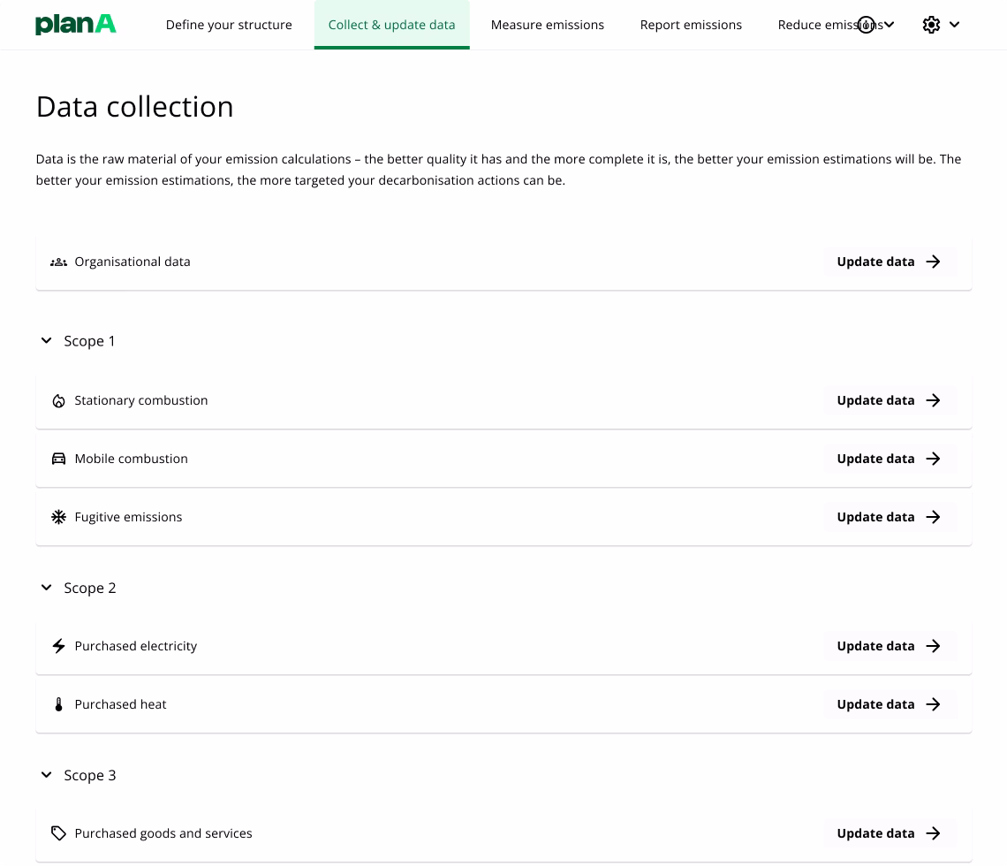The image size is (1007, 866).
Task: Update data for Purchased electricity
Action: pyautogui.click(x=890, y=646)
